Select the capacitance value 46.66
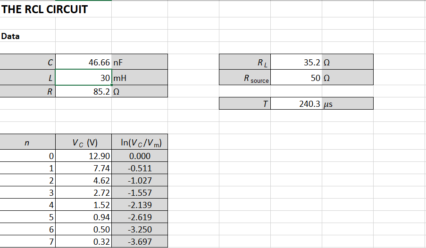The height and width of the screenshot is (248, 426). pyautogui.click(x=84, y=62)
